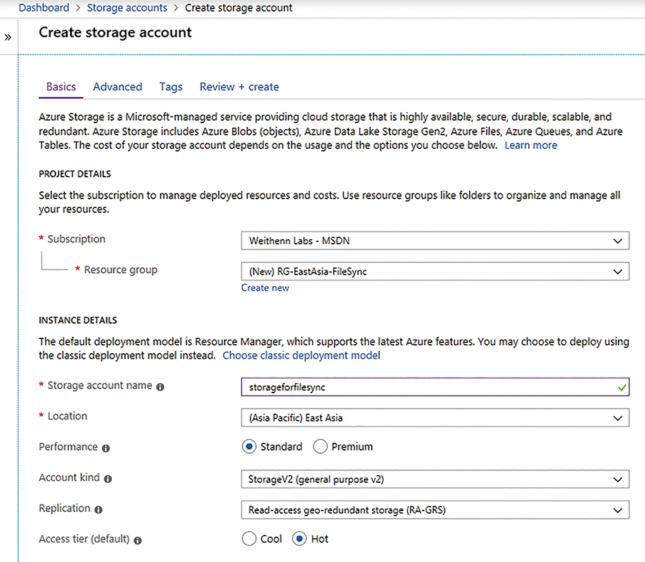The height and width of the screenshot is (562, 645).
Task: Open info icon beside Account kind
Action: 108,479
